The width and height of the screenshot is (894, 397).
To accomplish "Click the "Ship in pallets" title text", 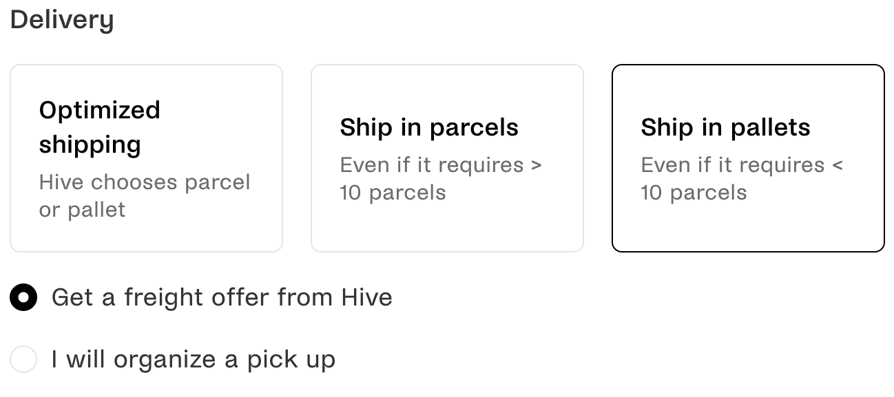I will (725, 127).
